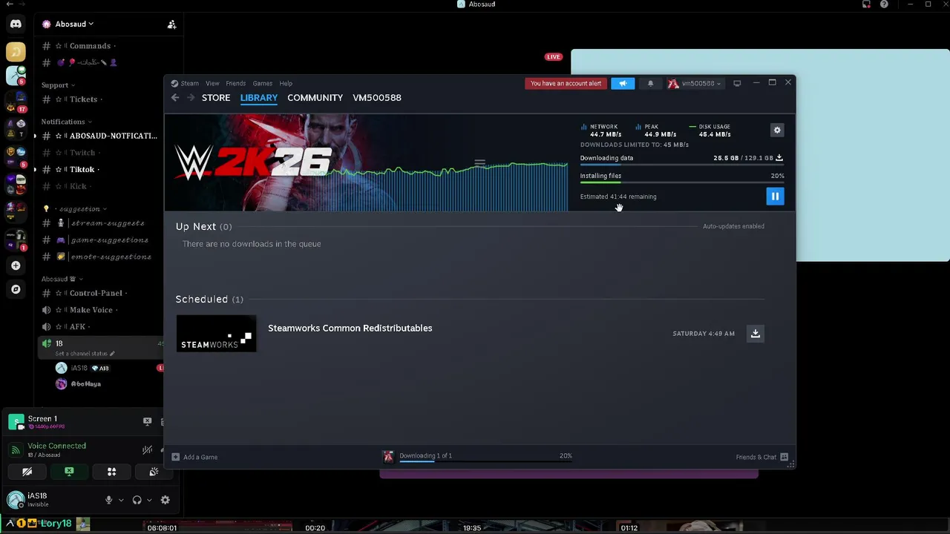This screenshot has width=950, height=534.
Task: Open the Help menu
Action: click(286, 83)
